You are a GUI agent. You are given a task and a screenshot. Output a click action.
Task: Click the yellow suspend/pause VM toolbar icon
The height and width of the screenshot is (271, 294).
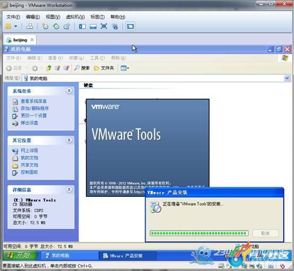click(x=8, y=27)
